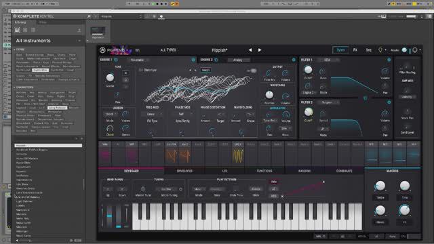Click the Filter 1 Volume knob
The height and width of the screenshot is (244, 434).
pyautogui.click(x=384, y=72)
